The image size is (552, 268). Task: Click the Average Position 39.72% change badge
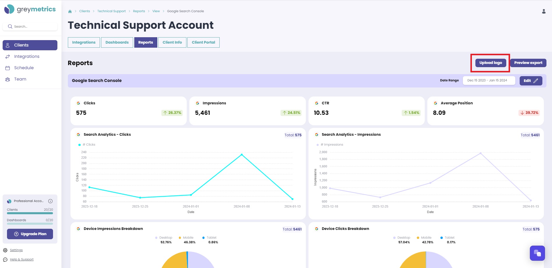click(x=529, y=113)
